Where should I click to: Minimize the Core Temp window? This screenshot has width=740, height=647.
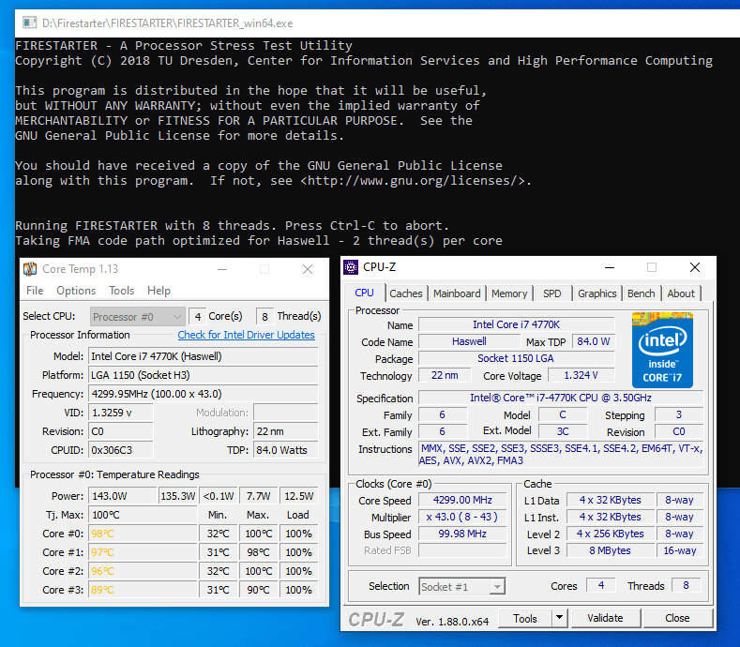click(x=222, y=269)
